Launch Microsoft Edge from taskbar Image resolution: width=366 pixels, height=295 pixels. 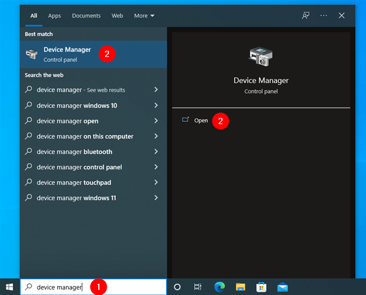[x=220, y=287]
